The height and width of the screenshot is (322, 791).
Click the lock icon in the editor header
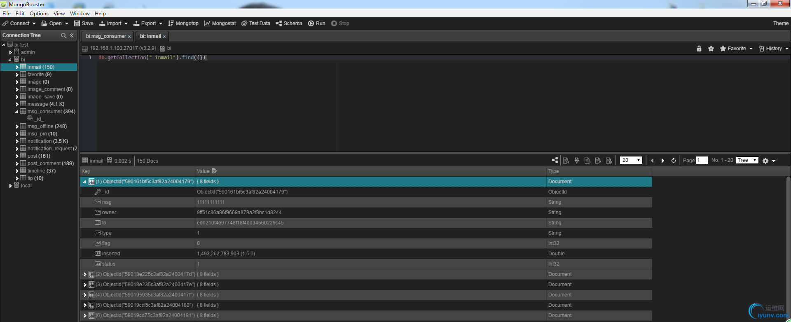pos(699,49)
